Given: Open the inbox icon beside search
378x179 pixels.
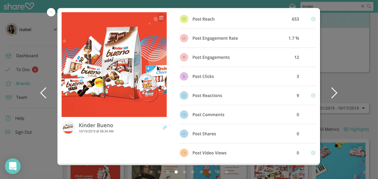Looking at the screenshot, I should click(292, 7).
